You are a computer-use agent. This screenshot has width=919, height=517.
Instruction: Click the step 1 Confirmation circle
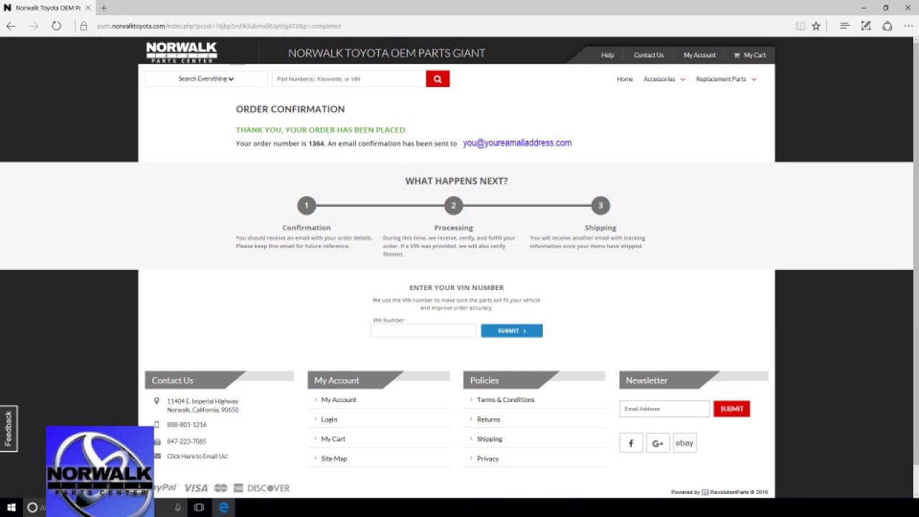(x=307, y=205)
